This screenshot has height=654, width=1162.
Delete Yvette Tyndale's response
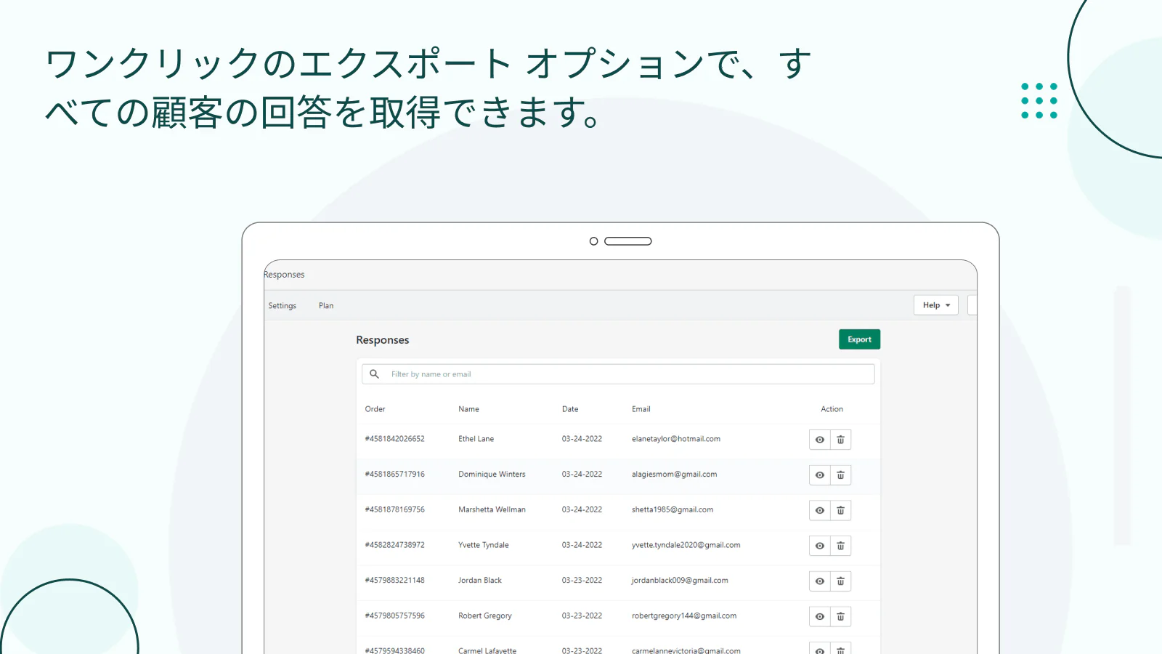840,546
